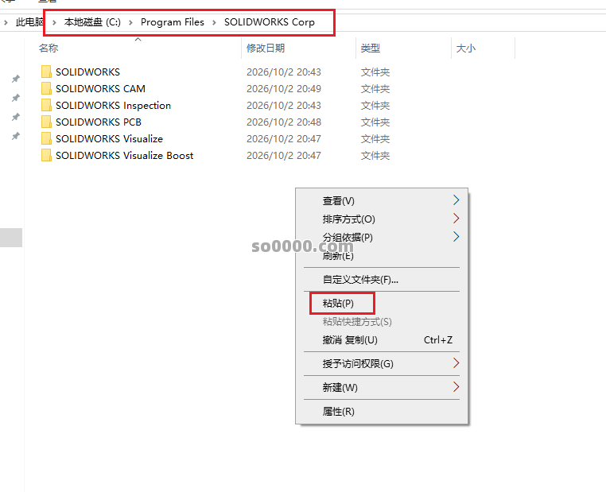Open the dropdown chevron before 此电脑
The width and height of the screenshot is (606, 492).
click(x=6, y=22)
